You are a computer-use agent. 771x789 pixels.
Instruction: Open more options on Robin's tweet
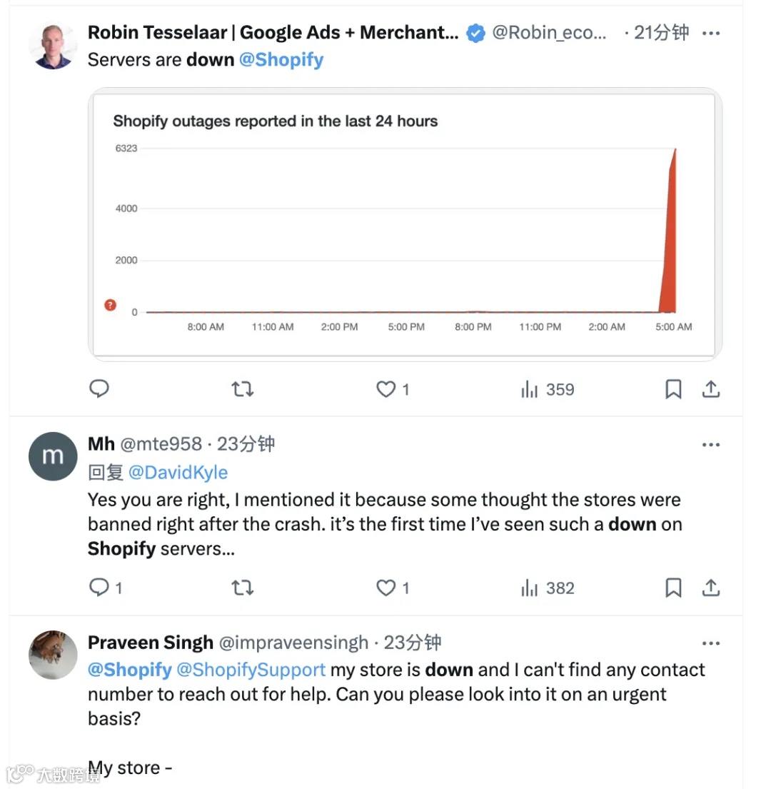pyautogui.click(x=711, y=33)
